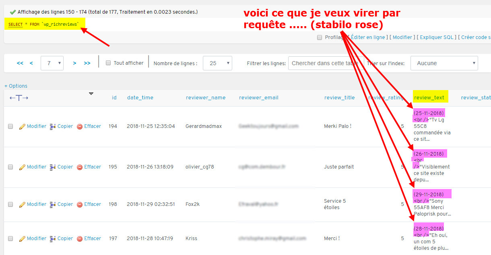Click the copy icon for row 194
This screenshot has height=255, width=491.
53,126
